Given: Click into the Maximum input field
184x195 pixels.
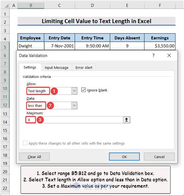Looking at the screenshot, I should pyautogui.click(x=75, y=120).
